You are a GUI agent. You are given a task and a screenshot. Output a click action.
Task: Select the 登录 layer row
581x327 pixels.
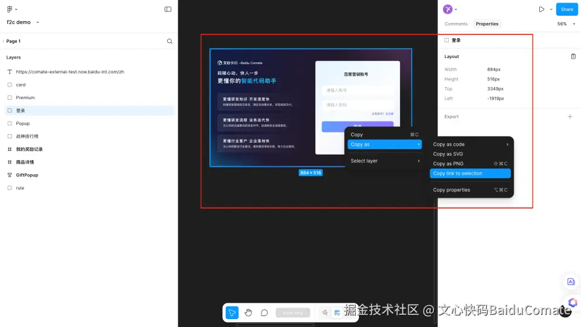coord(89,111)
